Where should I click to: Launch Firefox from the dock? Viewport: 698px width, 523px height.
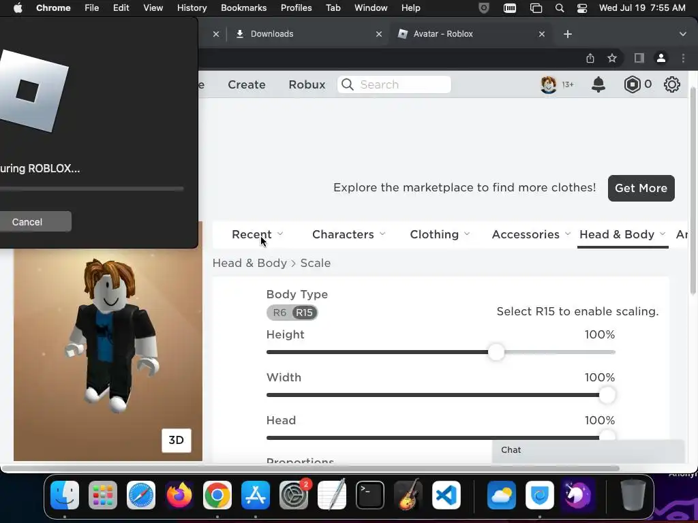tap(179, 495)
